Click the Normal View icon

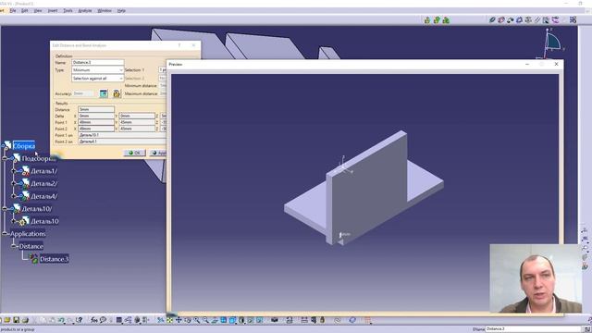[215, 320]
